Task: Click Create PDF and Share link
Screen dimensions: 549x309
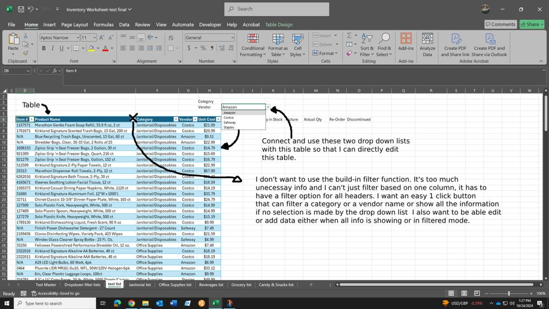Action: point(455,45)
